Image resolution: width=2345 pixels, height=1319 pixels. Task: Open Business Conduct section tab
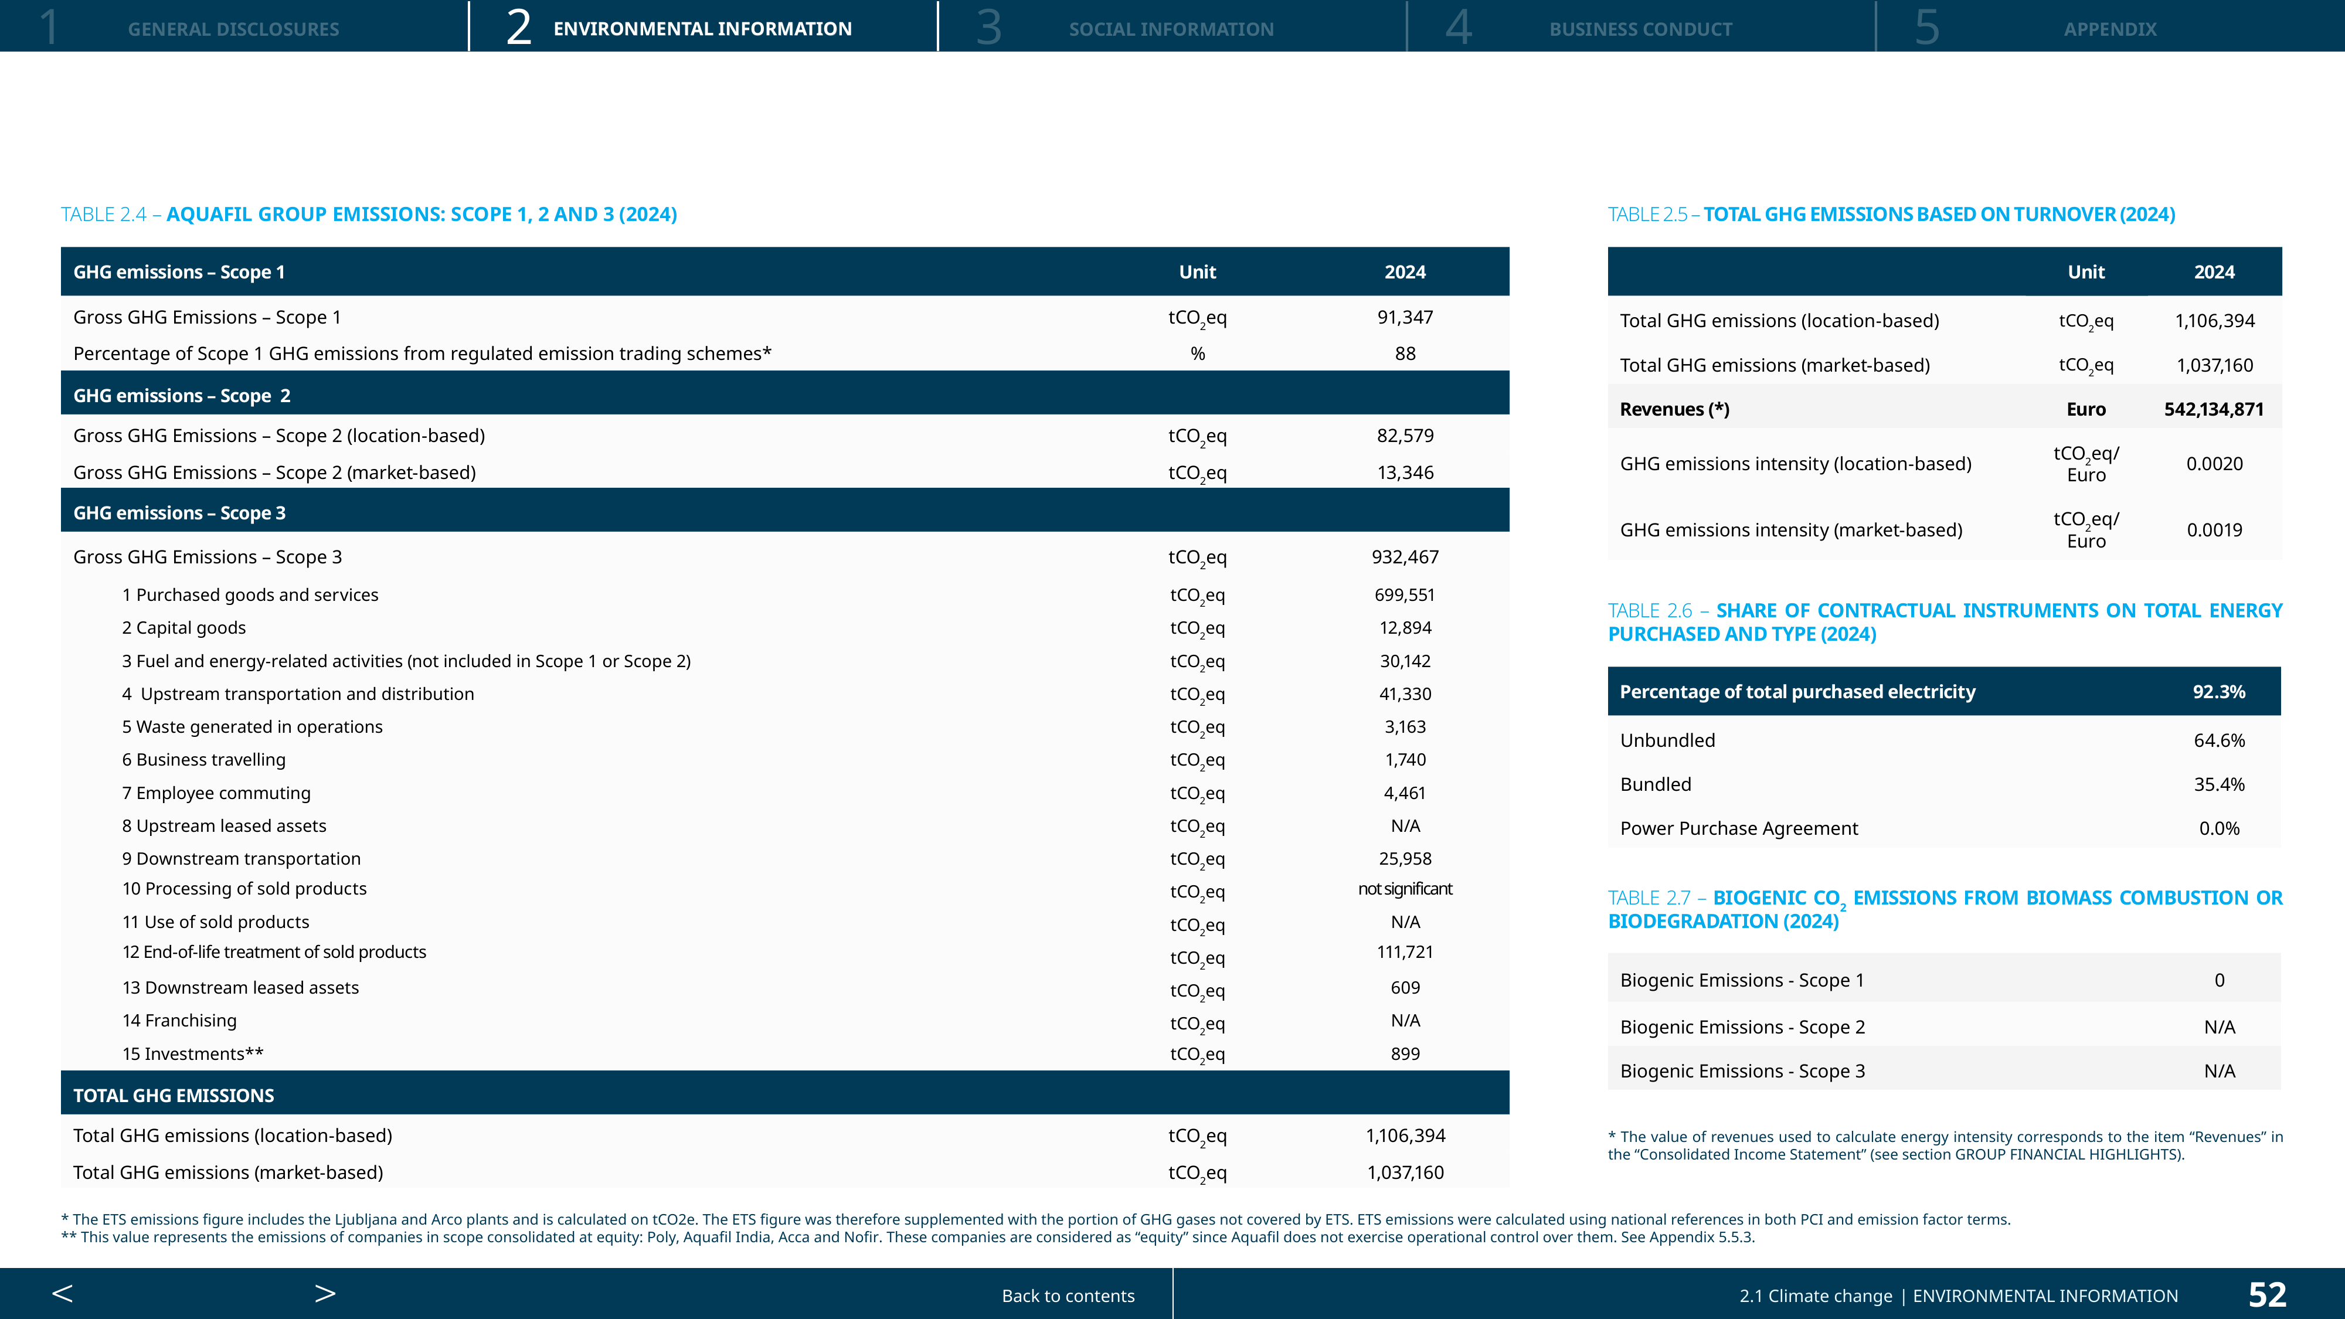coord(1640,26)
